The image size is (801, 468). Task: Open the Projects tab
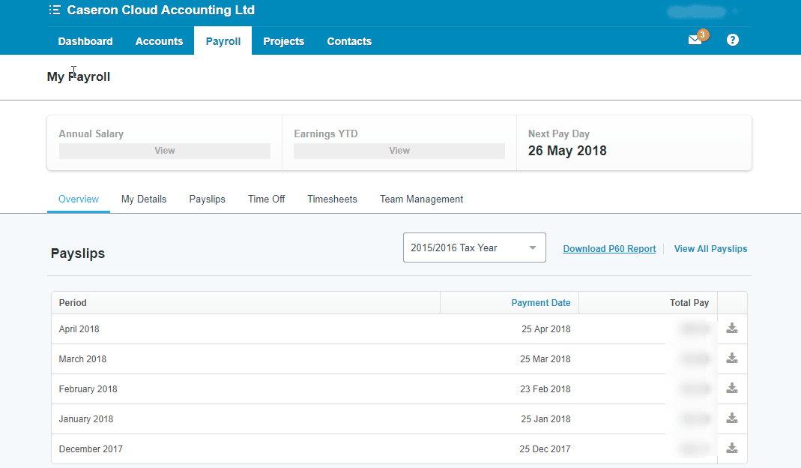point(283,41)
